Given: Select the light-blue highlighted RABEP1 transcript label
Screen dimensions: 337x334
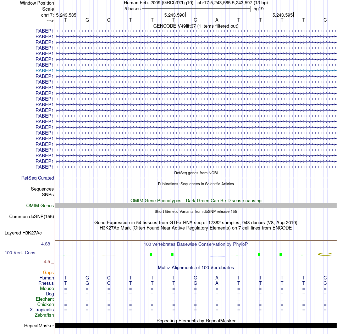Looking at the screenshot, I should point(44,70).
